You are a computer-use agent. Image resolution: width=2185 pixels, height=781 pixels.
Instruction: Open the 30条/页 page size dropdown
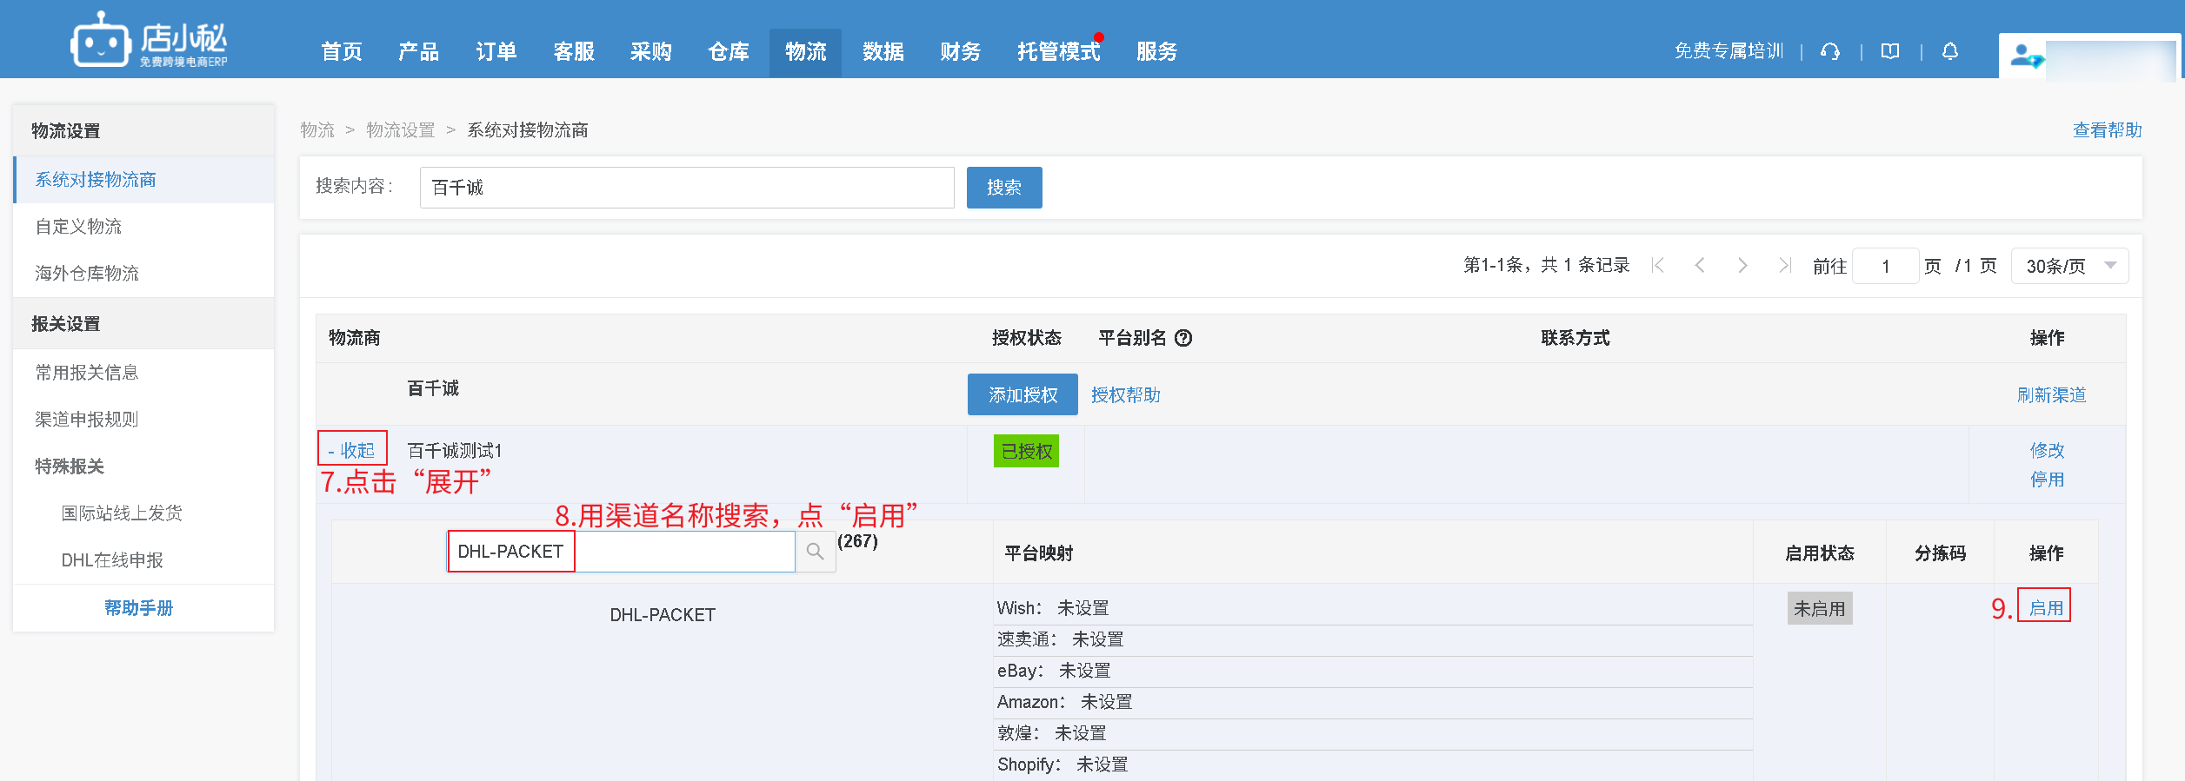coord(2069,266)
